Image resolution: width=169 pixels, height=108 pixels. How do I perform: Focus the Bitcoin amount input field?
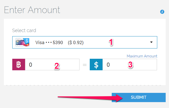(52, 65)
